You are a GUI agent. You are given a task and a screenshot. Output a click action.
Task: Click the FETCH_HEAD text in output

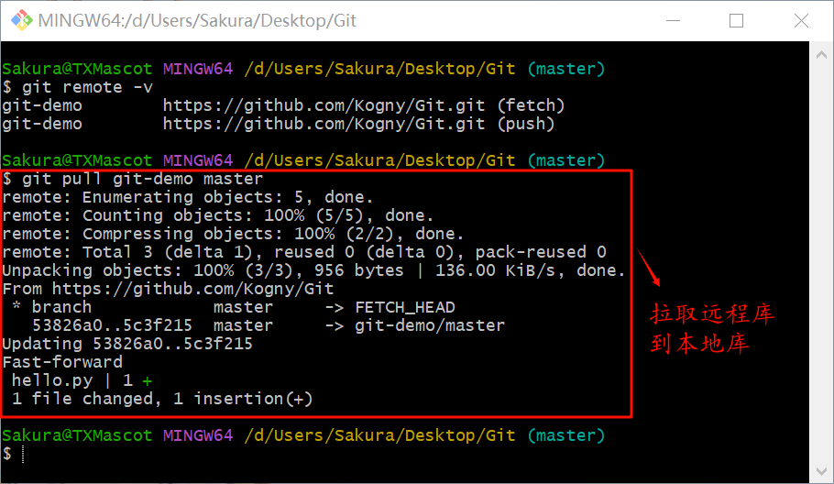[x=405, y=307]
